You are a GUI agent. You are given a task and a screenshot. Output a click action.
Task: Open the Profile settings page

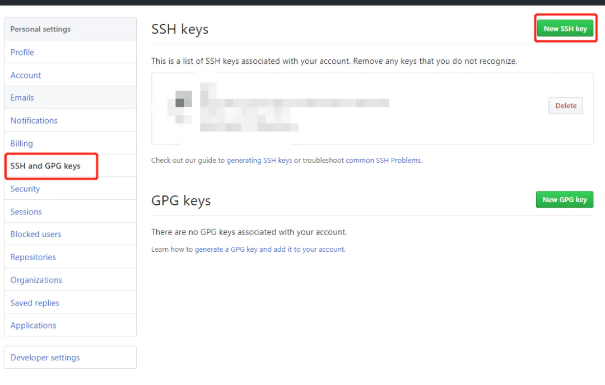22,52
